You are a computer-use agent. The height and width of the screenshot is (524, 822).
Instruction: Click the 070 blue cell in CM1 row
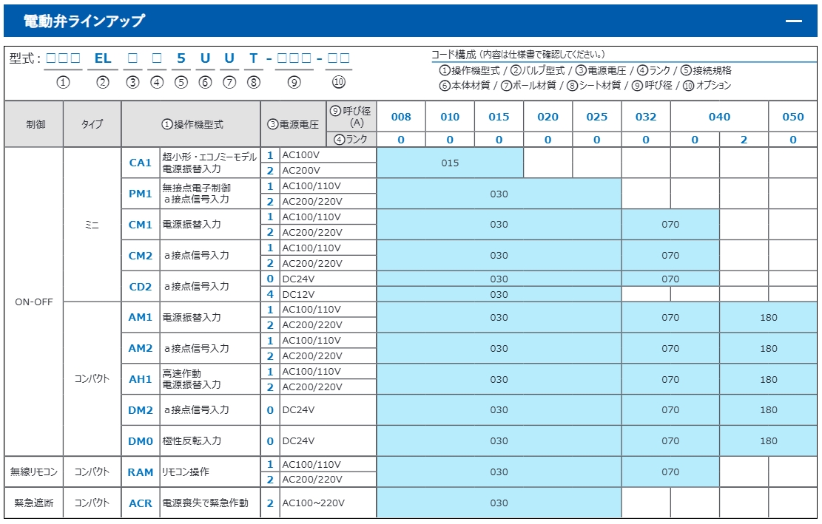[670, 225]
